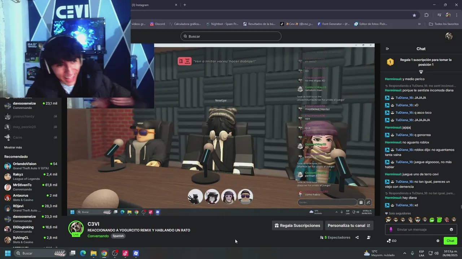
Task: Open Chrome media control icon
Action: pos(439,15)
